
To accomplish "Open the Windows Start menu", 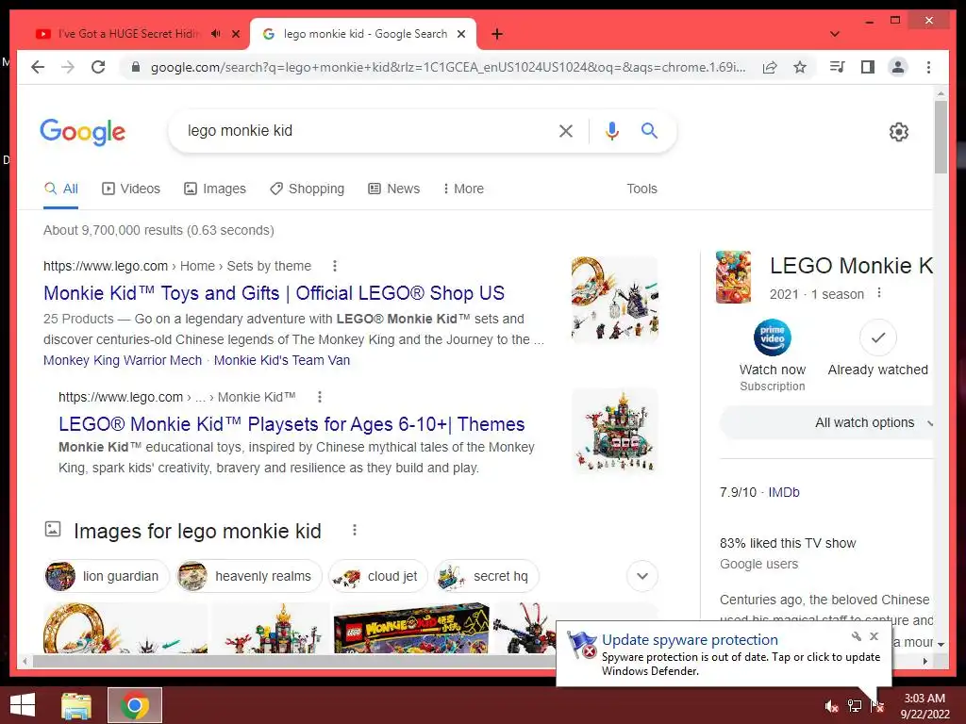I will point(23,705).
